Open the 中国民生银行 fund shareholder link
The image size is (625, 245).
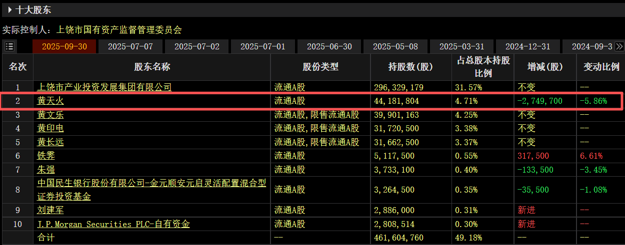pyautogui.click(x=151, y=184)
